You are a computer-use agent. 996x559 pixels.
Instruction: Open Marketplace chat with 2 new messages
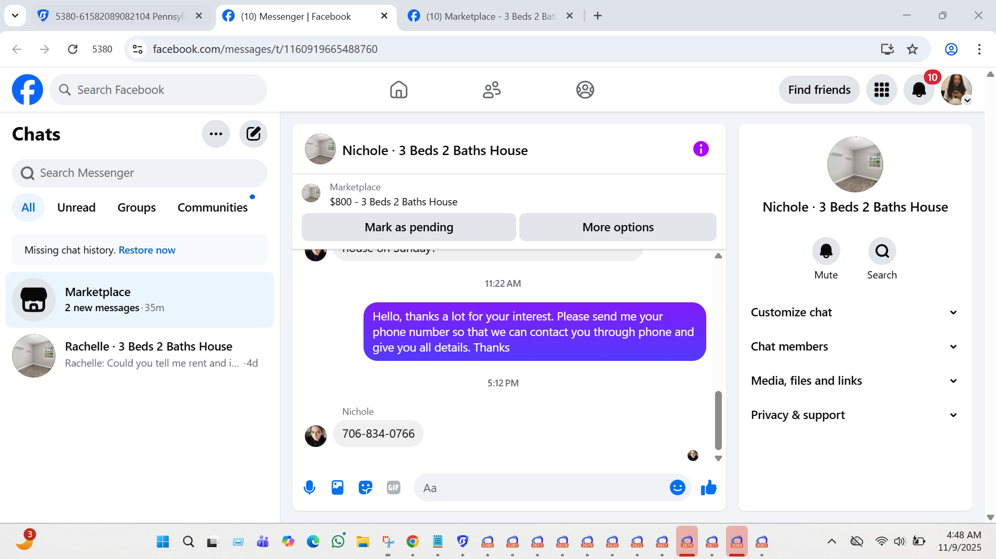tap(140, 300)
